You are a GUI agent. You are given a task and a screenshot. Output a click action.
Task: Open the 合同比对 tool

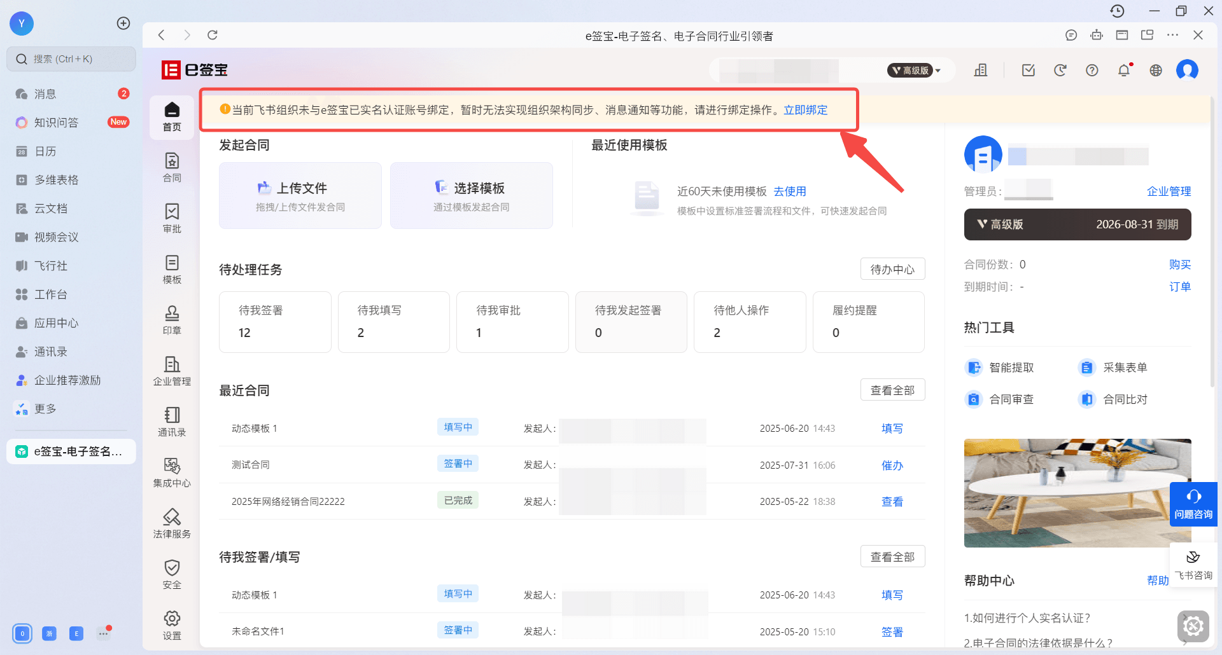[x=1113, y=399]
